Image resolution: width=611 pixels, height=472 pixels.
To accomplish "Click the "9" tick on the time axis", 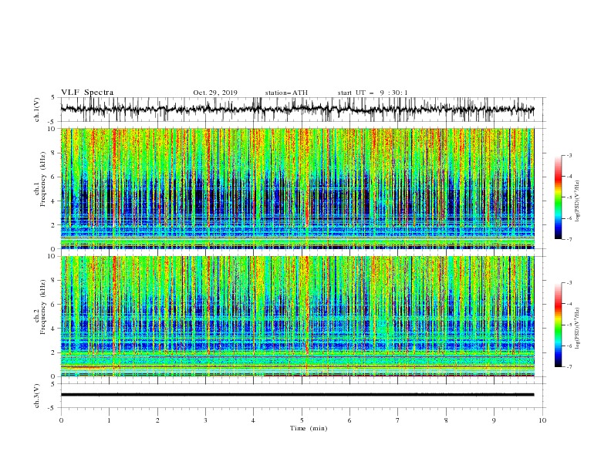I will point(494,420).
